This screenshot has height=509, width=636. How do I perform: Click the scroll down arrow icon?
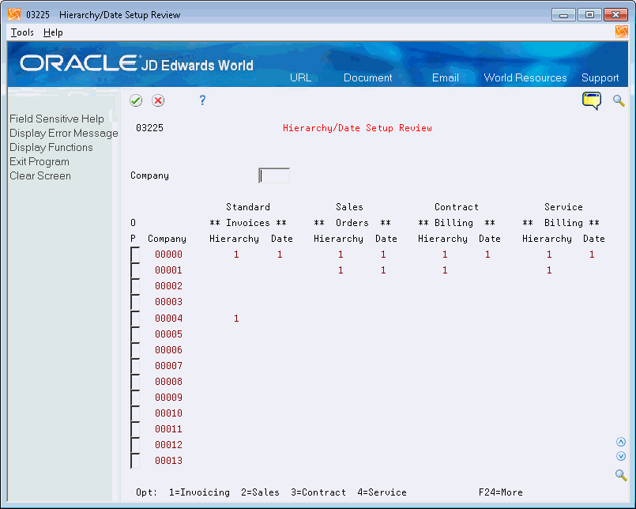tap(620, 456)
